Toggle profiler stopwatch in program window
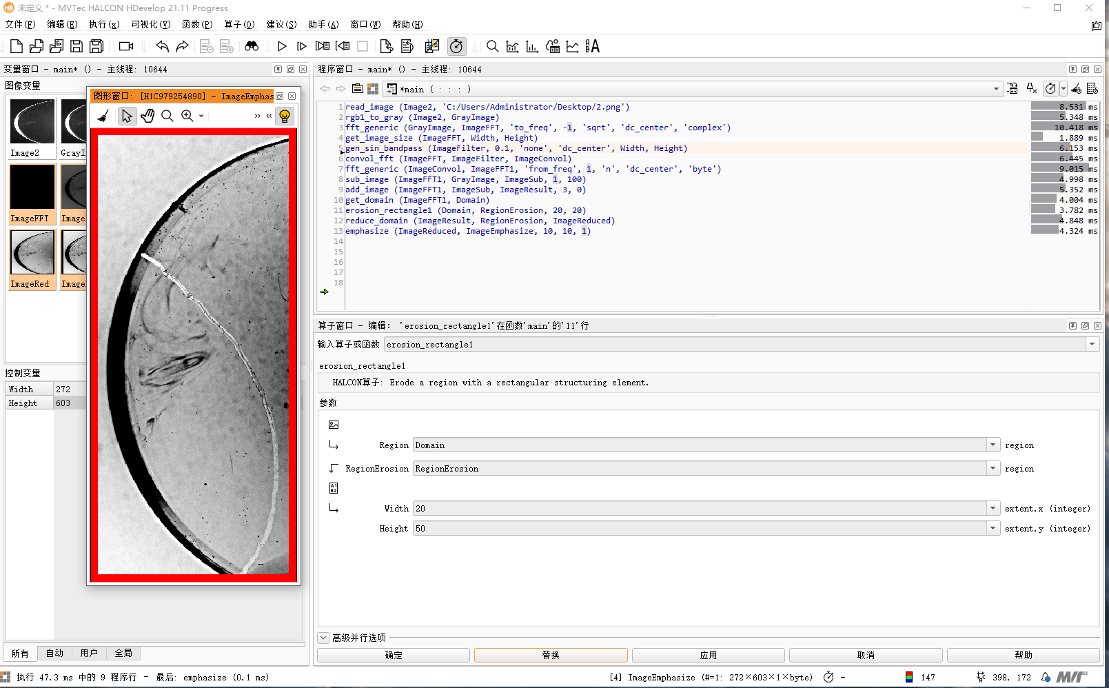Screen dimensions: 1109x688 1050,88
